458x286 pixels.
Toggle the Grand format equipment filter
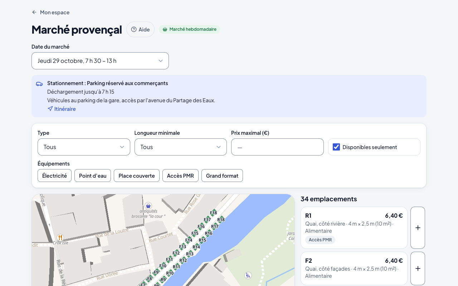click(222, 176)
